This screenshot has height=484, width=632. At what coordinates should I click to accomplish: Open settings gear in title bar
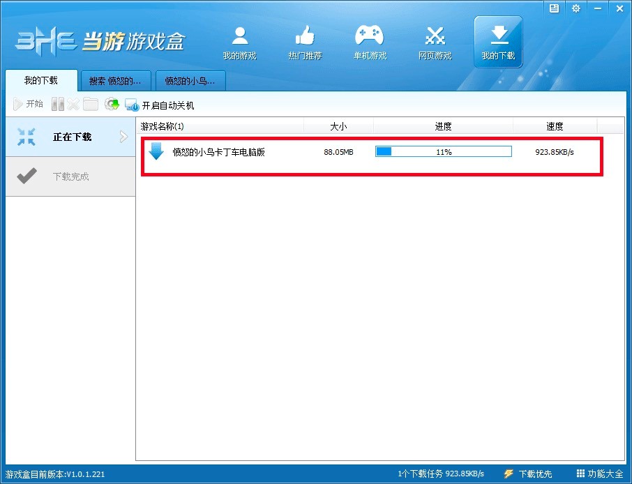point(576,8)
